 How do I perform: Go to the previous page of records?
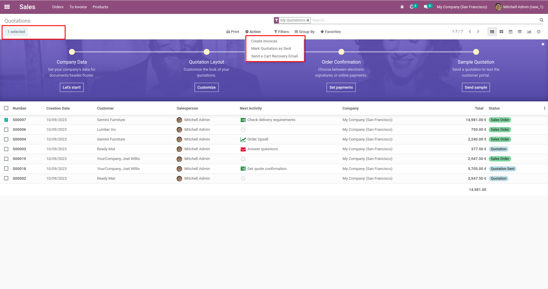470,32
